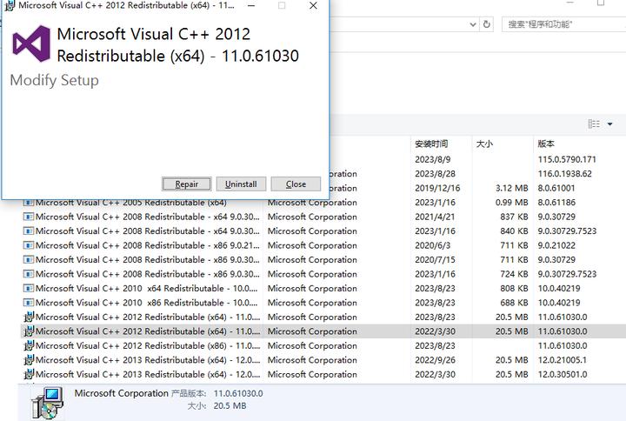The image size is (626, 421).
Task: Click install date cell 2023/8/28
Action: pyautogui.click(x=436, y=174)
